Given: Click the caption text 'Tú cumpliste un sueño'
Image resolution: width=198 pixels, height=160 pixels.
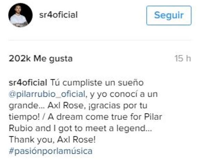Looking at the screenshot, I should [x=97, y=83].
